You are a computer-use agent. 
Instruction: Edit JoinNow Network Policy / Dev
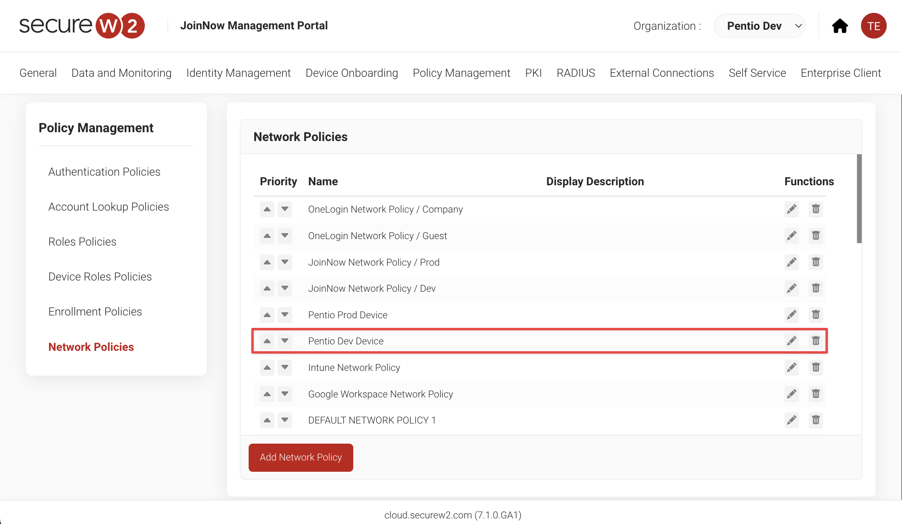tap(791, 288)
